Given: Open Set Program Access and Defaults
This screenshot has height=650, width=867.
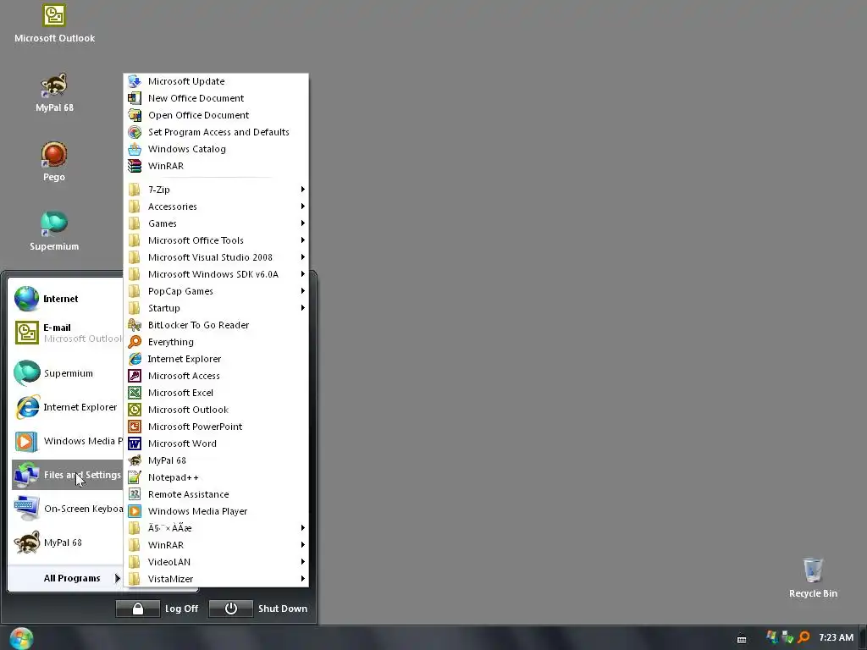Looking at the screenshot, I should [x=216, y=132].
